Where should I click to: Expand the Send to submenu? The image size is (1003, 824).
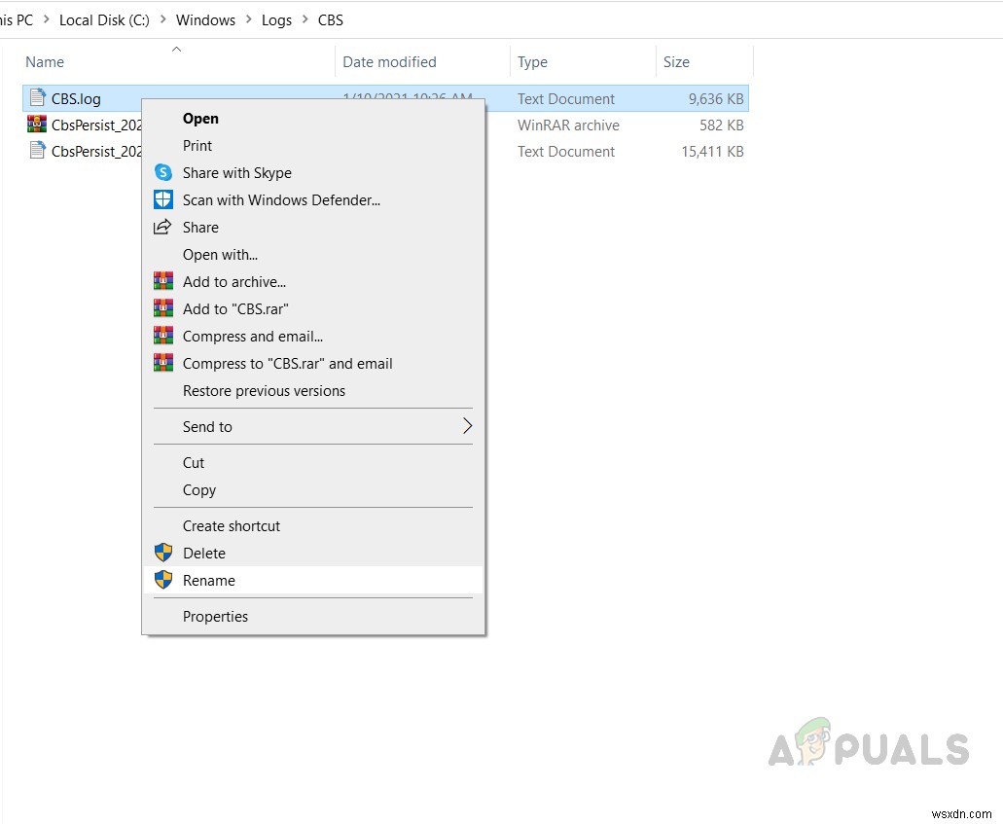pos(313,426)
